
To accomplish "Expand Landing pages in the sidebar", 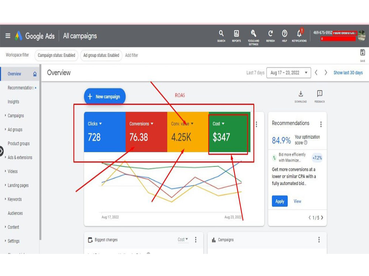I will pos(5,185).
